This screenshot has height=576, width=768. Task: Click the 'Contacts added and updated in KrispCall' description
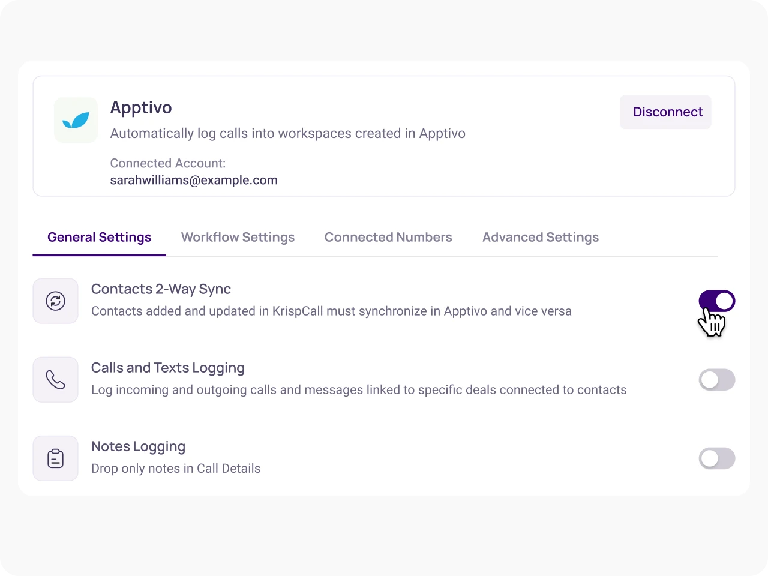pyautogui.click(x=331, y=311)
